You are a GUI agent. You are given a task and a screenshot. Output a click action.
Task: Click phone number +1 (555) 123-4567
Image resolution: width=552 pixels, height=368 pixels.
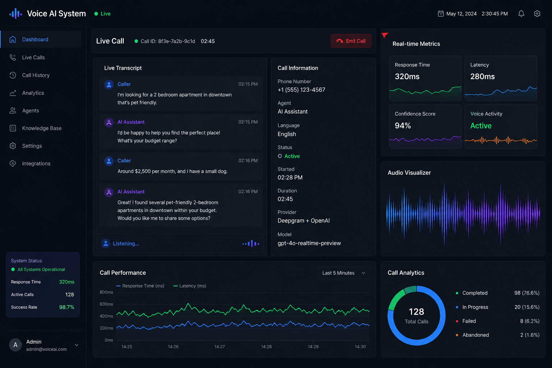click(x=302, y=90)
